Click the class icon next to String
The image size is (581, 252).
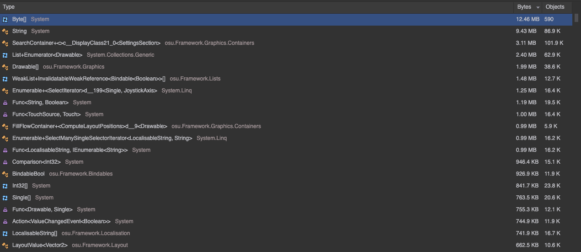tap(5, 31)
